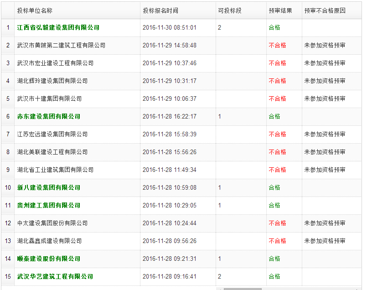This screenshot has width=367, height=290.
Task: Select 湖北磊鑫成建设有限公司 row name
Action: tap(49, 241)
